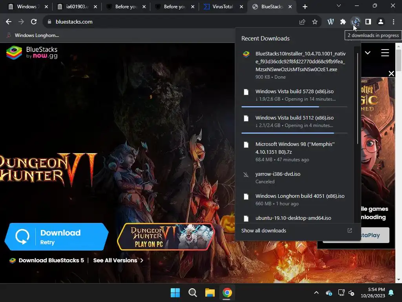The image size is (402, 302).
Task: Open the Windows Start menu
Action: (175, 293)
